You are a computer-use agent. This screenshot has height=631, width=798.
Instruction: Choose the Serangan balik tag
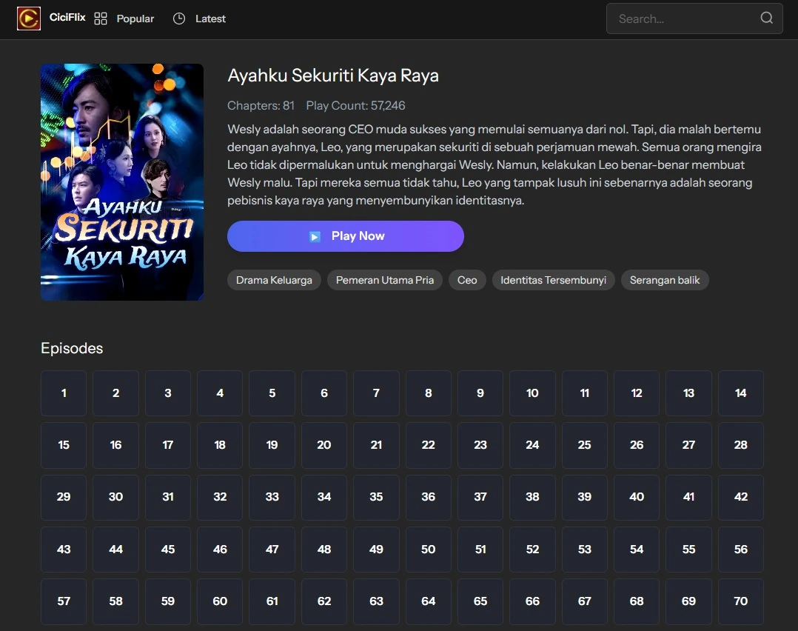point(665,280)
